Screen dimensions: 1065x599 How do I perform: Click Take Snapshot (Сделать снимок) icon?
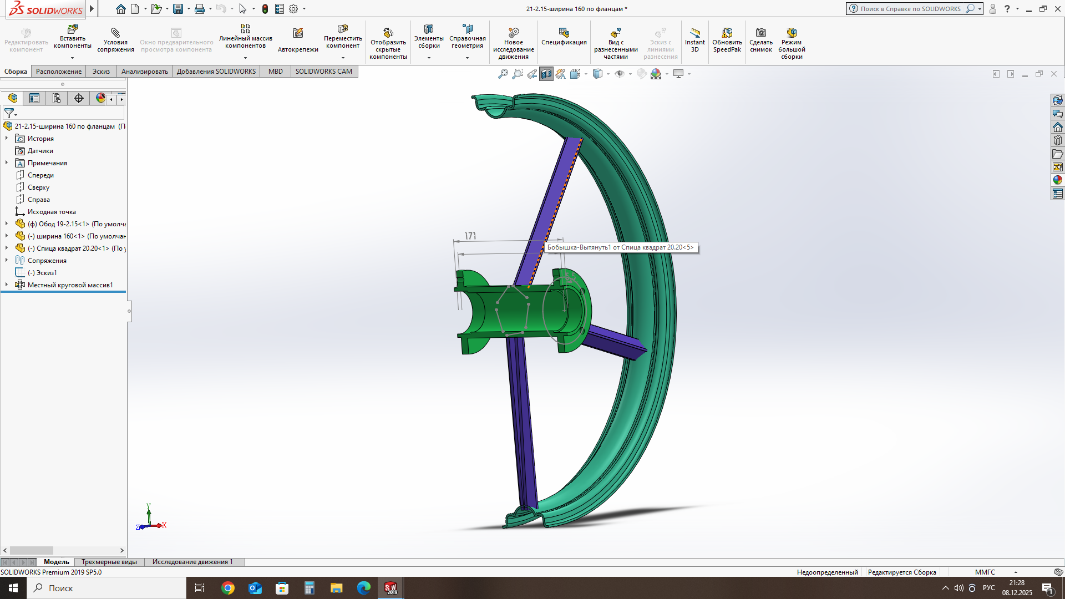760,40
